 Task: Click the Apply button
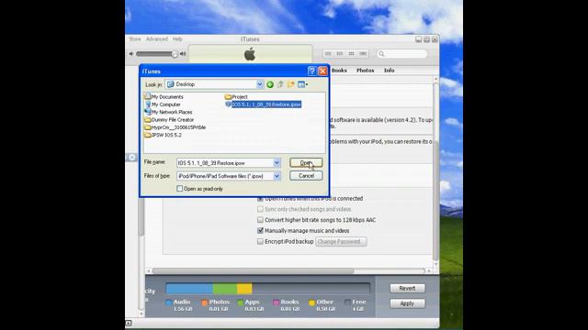point(407,303)
